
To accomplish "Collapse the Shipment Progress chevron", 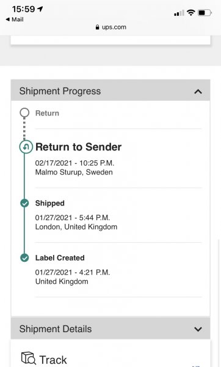I will (198, 92).
